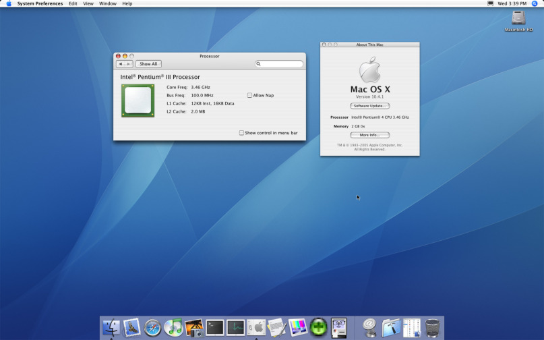Toggle Show control in menu bar

[242, 133]
